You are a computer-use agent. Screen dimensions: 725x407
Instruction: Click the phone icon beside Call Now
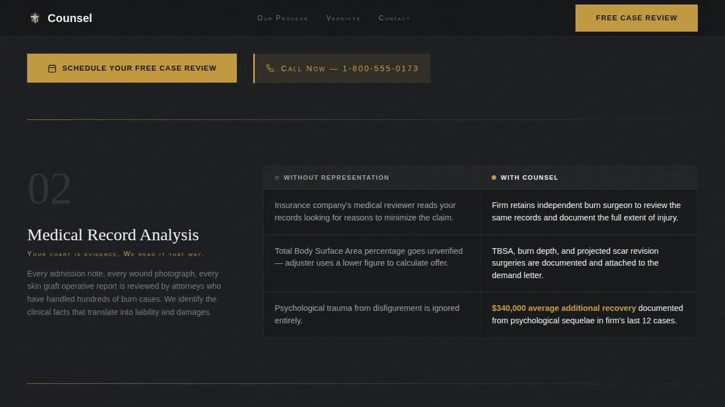click(x=270, y=68)
